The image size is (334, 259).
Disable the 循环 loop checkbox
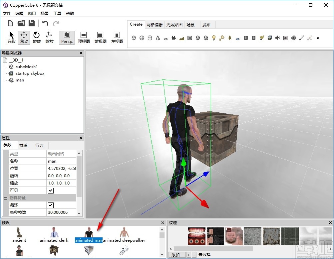pos(51,205)
